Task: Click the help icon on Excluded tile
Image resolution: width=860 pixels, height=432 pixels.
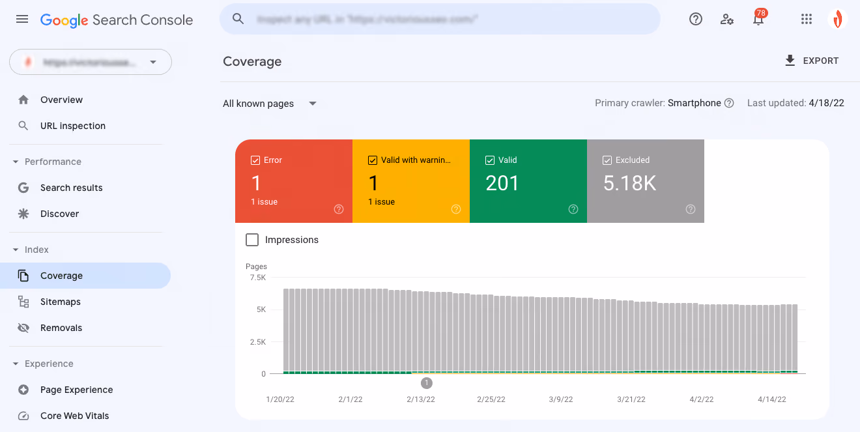Action: tap(691, 209)
